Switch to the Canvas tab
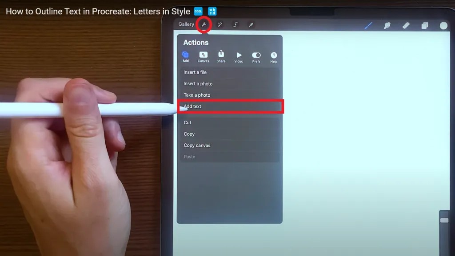455x256 pixels. tap(203, 55)
